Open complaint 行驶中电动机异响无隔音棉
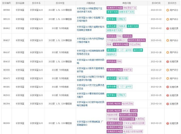 coord(90,104)
